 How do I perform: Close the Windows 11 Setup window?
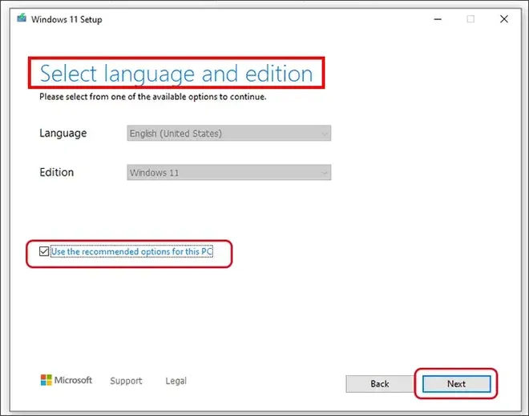tap(504, 19)
